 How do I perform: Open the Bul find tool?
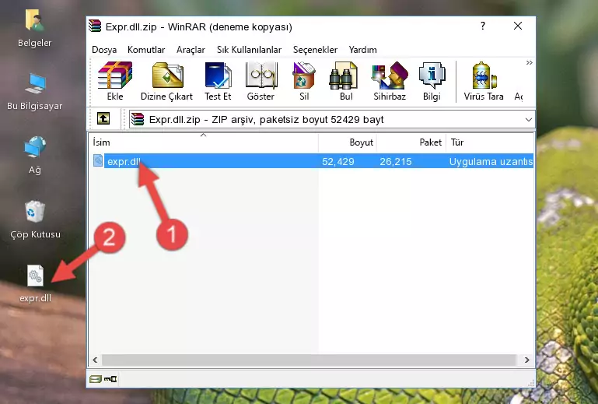click(x=345, y=81)
